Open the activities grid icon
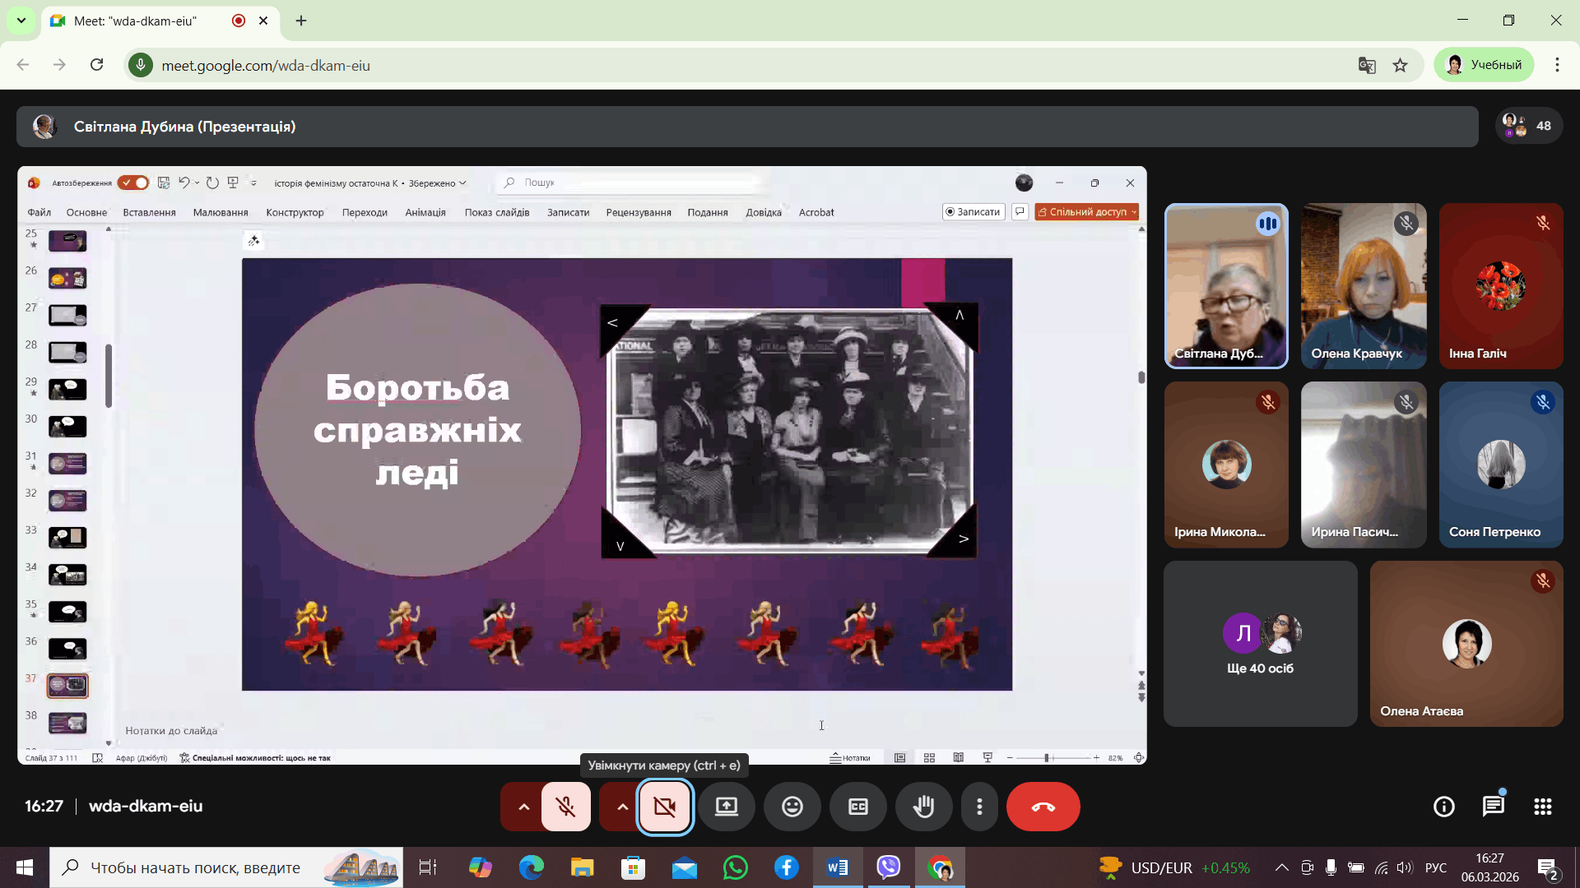Viewport: 1580px width, 888px height. click(x=1542, y=807)
